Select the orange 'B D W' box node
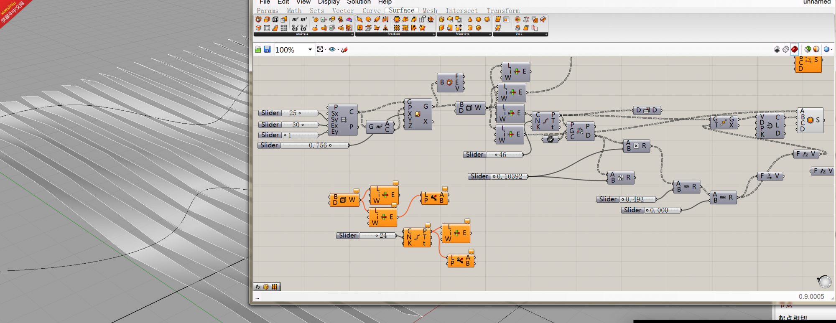836x323 pixels. [x=344, y=200]
